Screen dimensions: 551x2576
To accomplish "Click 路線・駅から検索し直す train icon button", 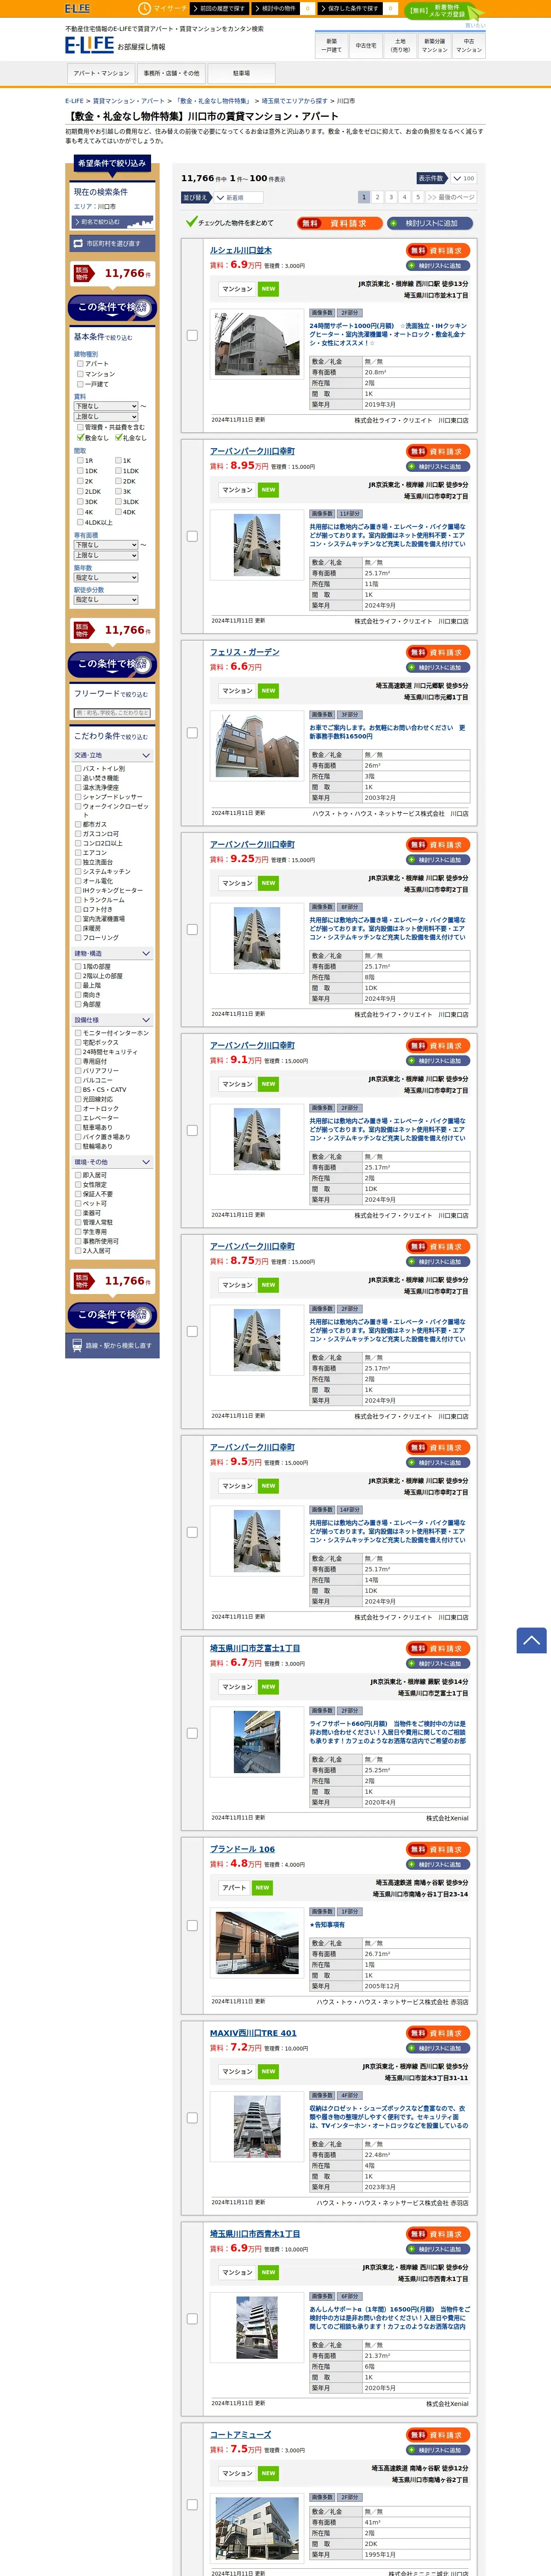I will click(112, 1346).
